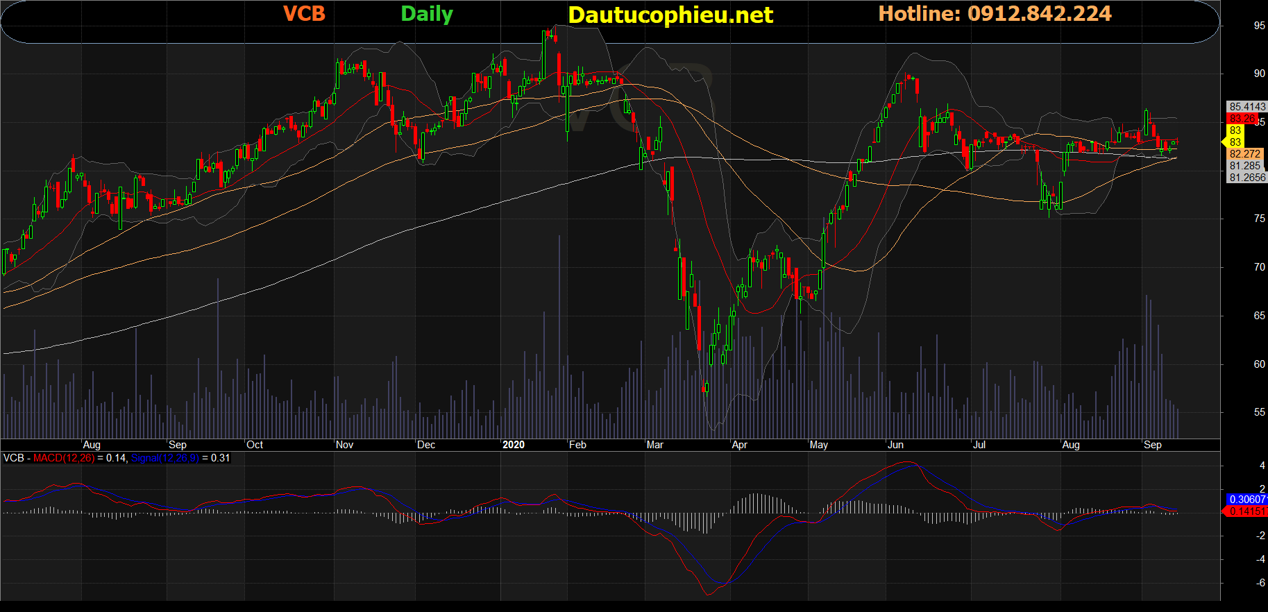Click the grey 85.4143 price tag

[x=1246, y=107]
